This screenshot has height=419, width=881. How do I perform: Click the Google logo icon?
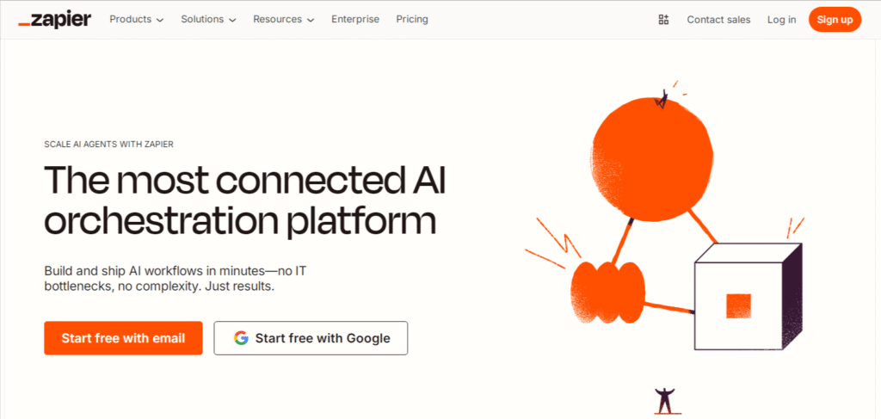pyautogui.click(x=241, y=338)
